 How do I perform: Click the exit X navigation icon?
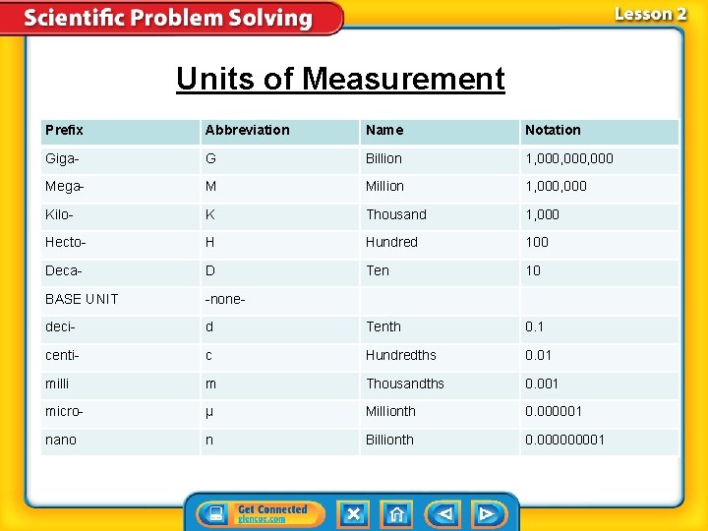354,514
